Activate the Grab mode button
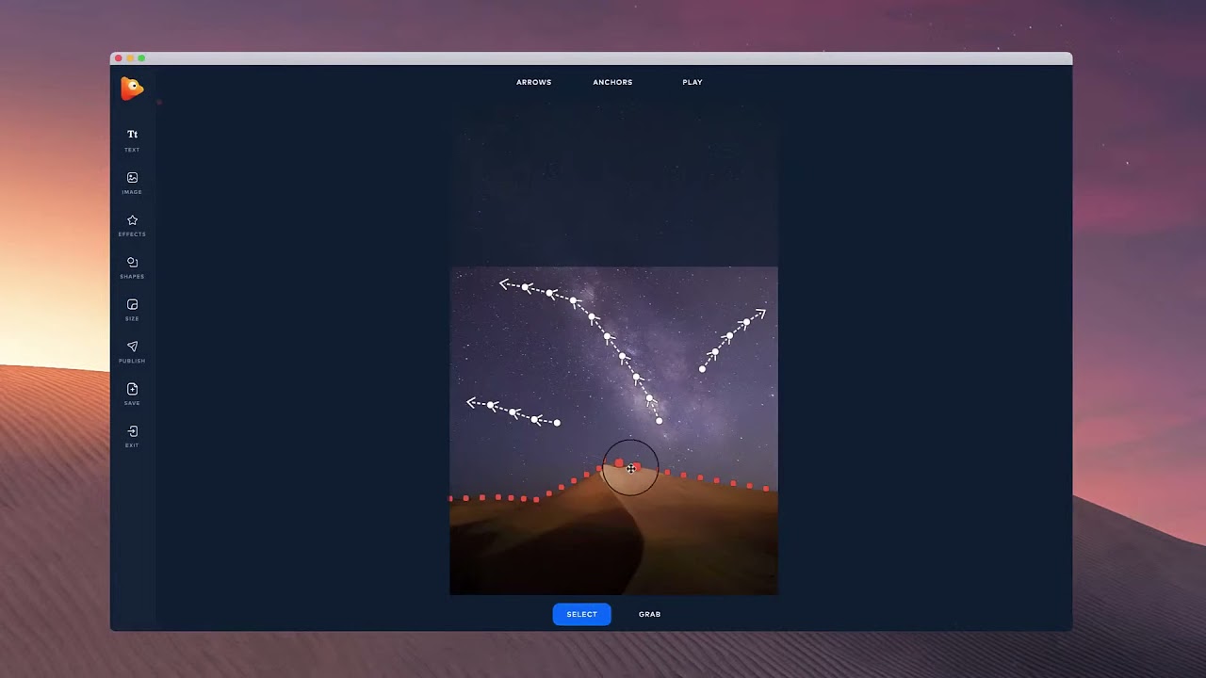 pos(649,614)
